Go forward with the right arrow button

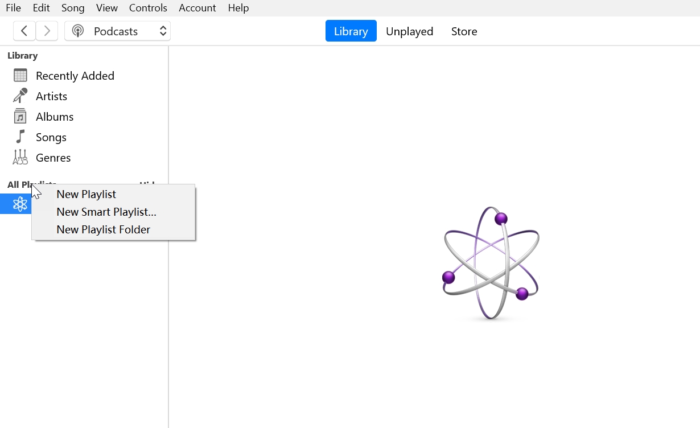[47, 31]
